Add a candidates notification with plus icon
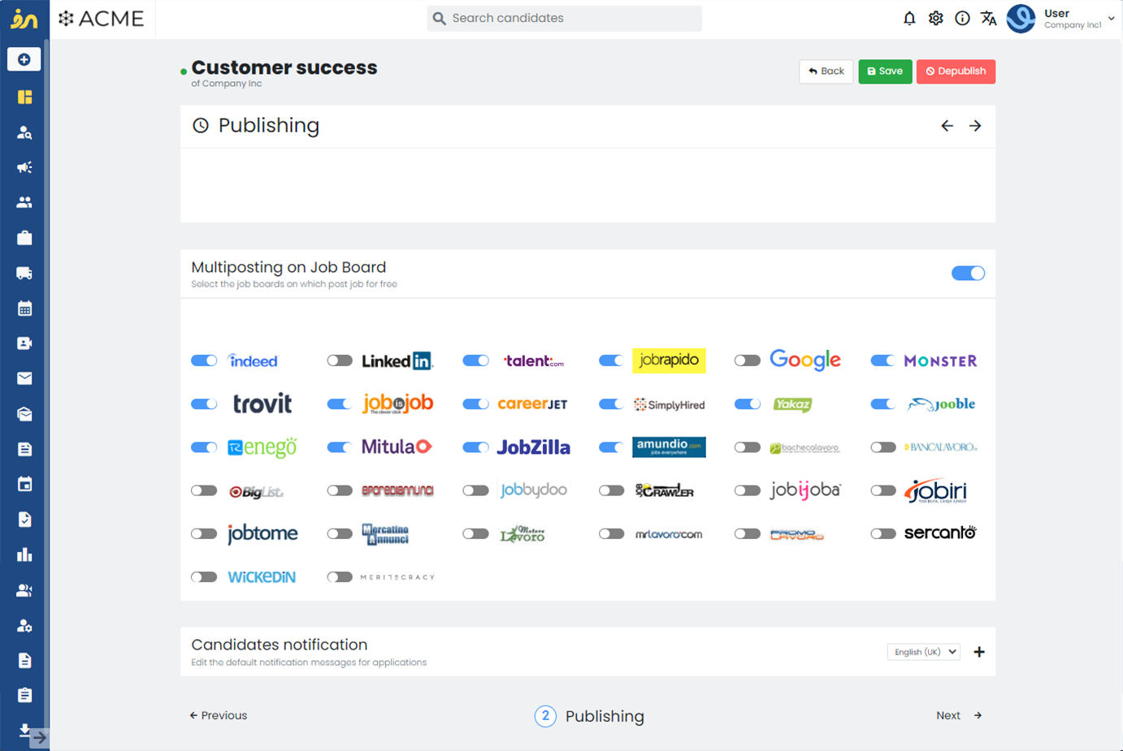 (x=979, y=652)
